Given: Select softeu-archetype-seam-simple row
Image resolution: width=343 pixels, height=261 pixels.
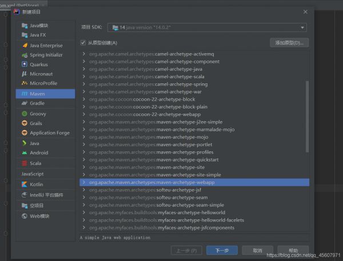Looking at the screenshot, I should [194, 205].
